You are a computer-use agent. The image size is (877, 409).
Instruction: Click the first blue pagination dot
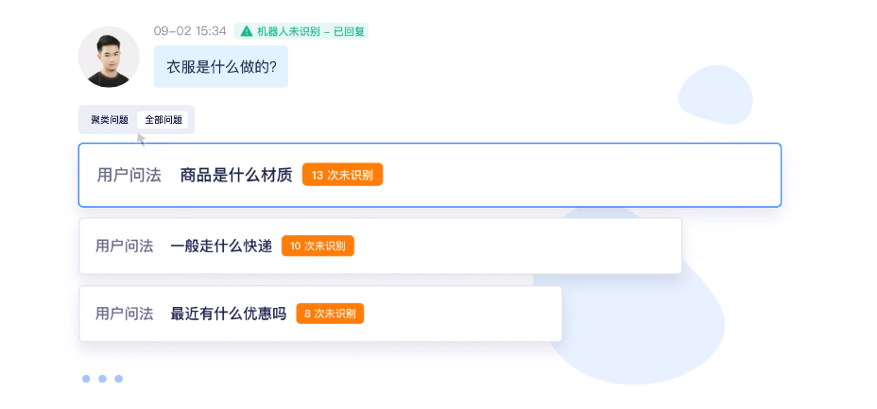[x=86, y=379]
